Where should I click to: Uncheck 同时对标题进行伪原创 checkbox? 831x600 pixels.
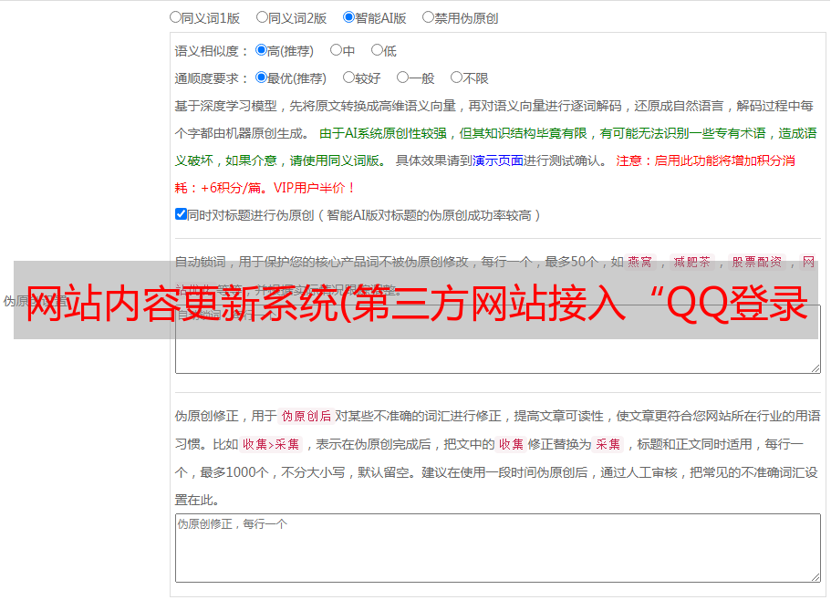[181, 214]
